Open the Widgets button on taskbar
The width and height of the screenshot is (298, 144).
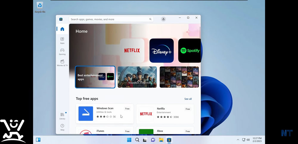click(x=38, y=140)
